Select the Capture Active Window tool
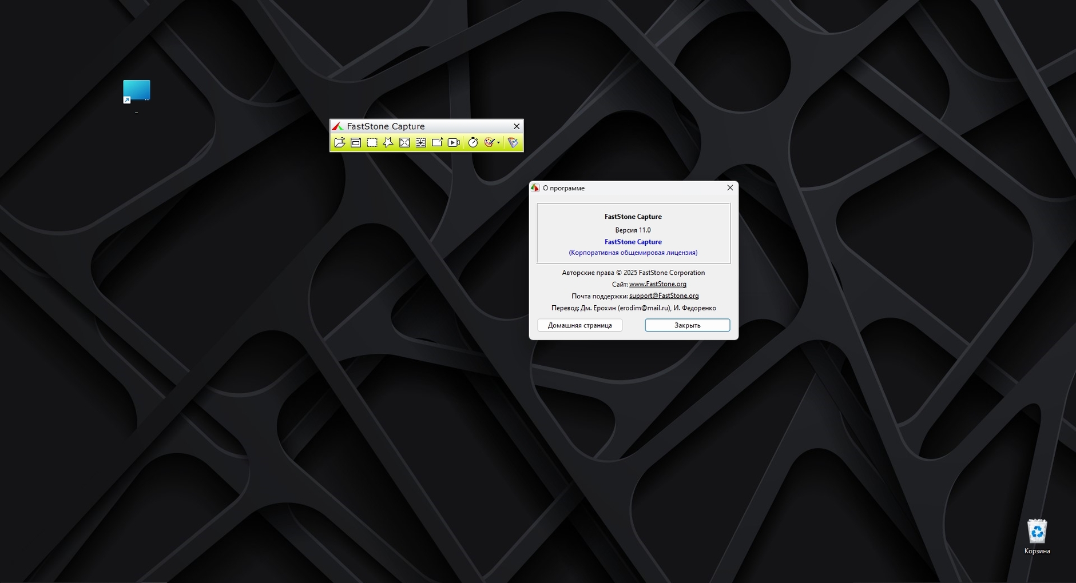Image resolution: width=1076 pixels, height=583 pixels. pyautogui.click(x=356, y=142)
